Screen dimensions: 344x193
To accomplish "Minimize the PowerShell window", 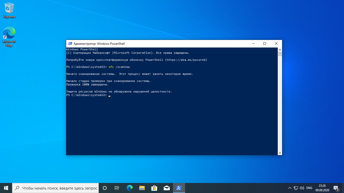I will point(253,43).
